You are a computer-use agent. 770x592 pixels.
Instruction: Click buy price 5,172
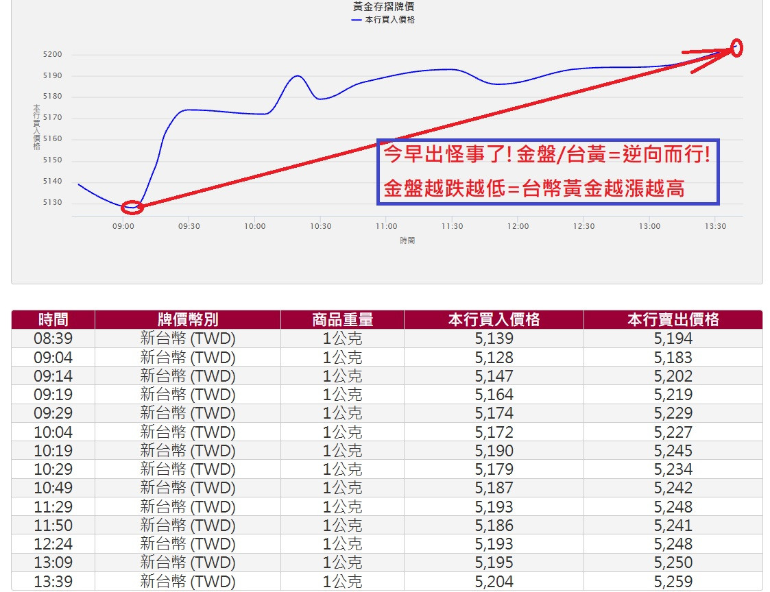(x=494, y=432)
